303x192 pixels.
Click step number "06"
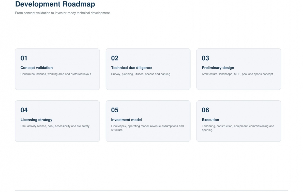click(205, 110)
